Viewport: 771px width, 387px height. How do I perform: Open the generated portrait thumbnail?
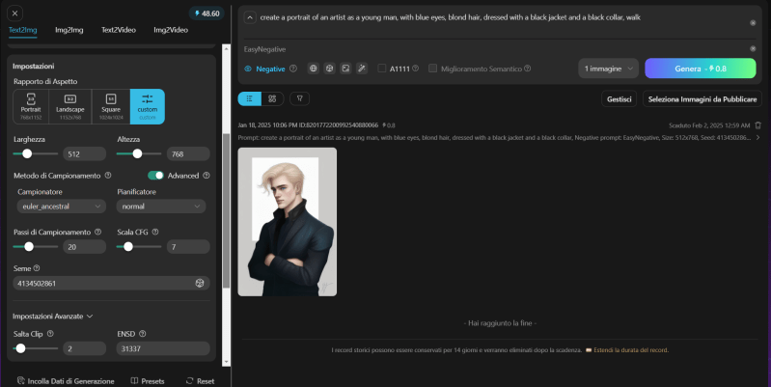coord(287,221)
